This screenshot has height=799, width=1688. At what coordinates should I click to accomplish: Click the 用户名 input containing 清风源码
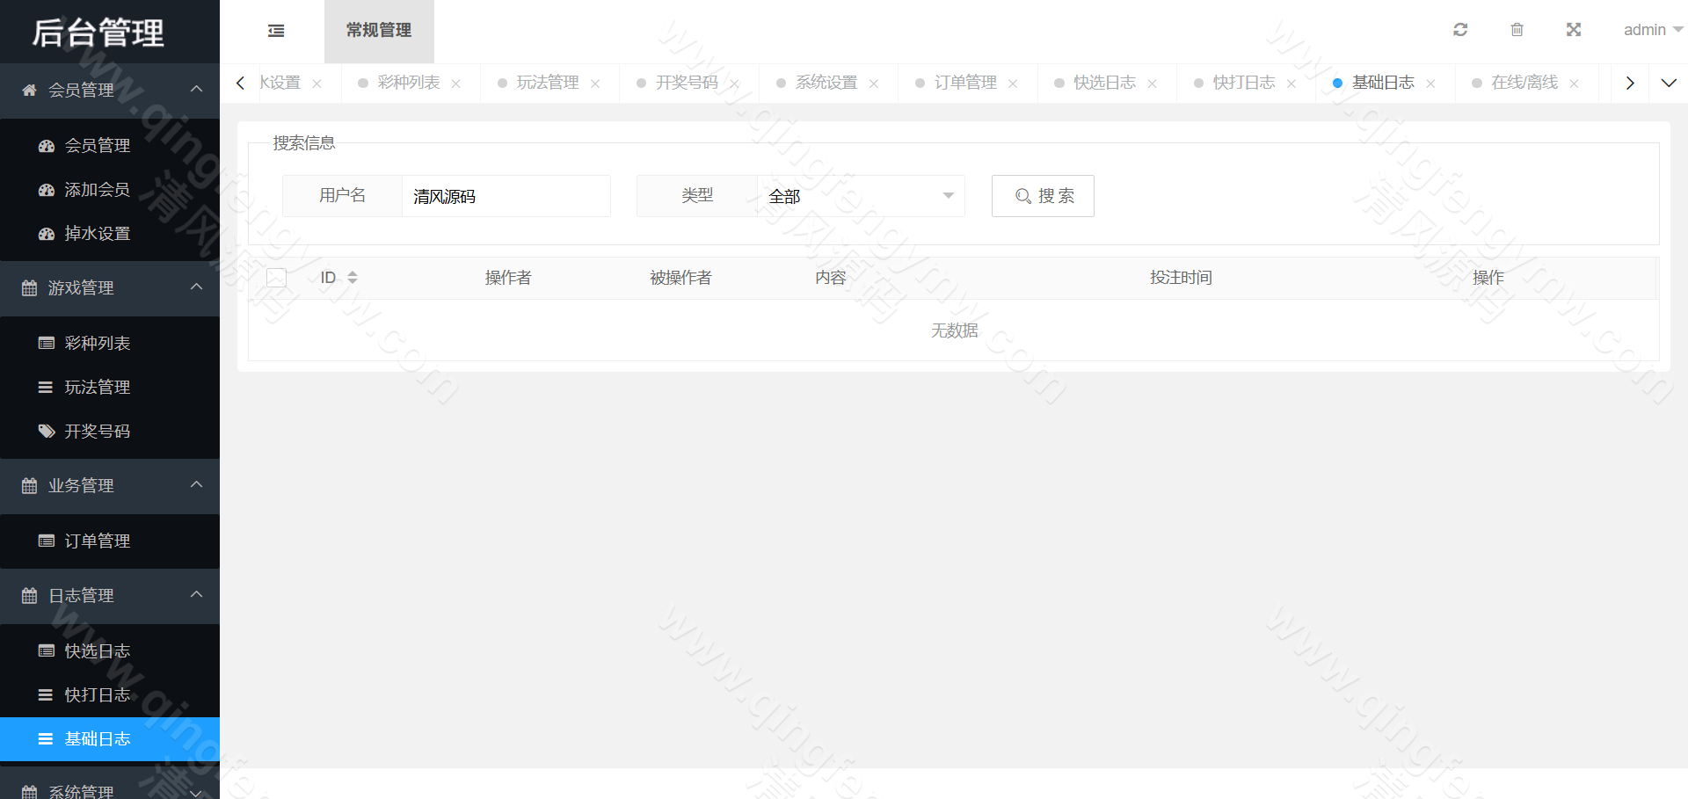tap(506, 196)
